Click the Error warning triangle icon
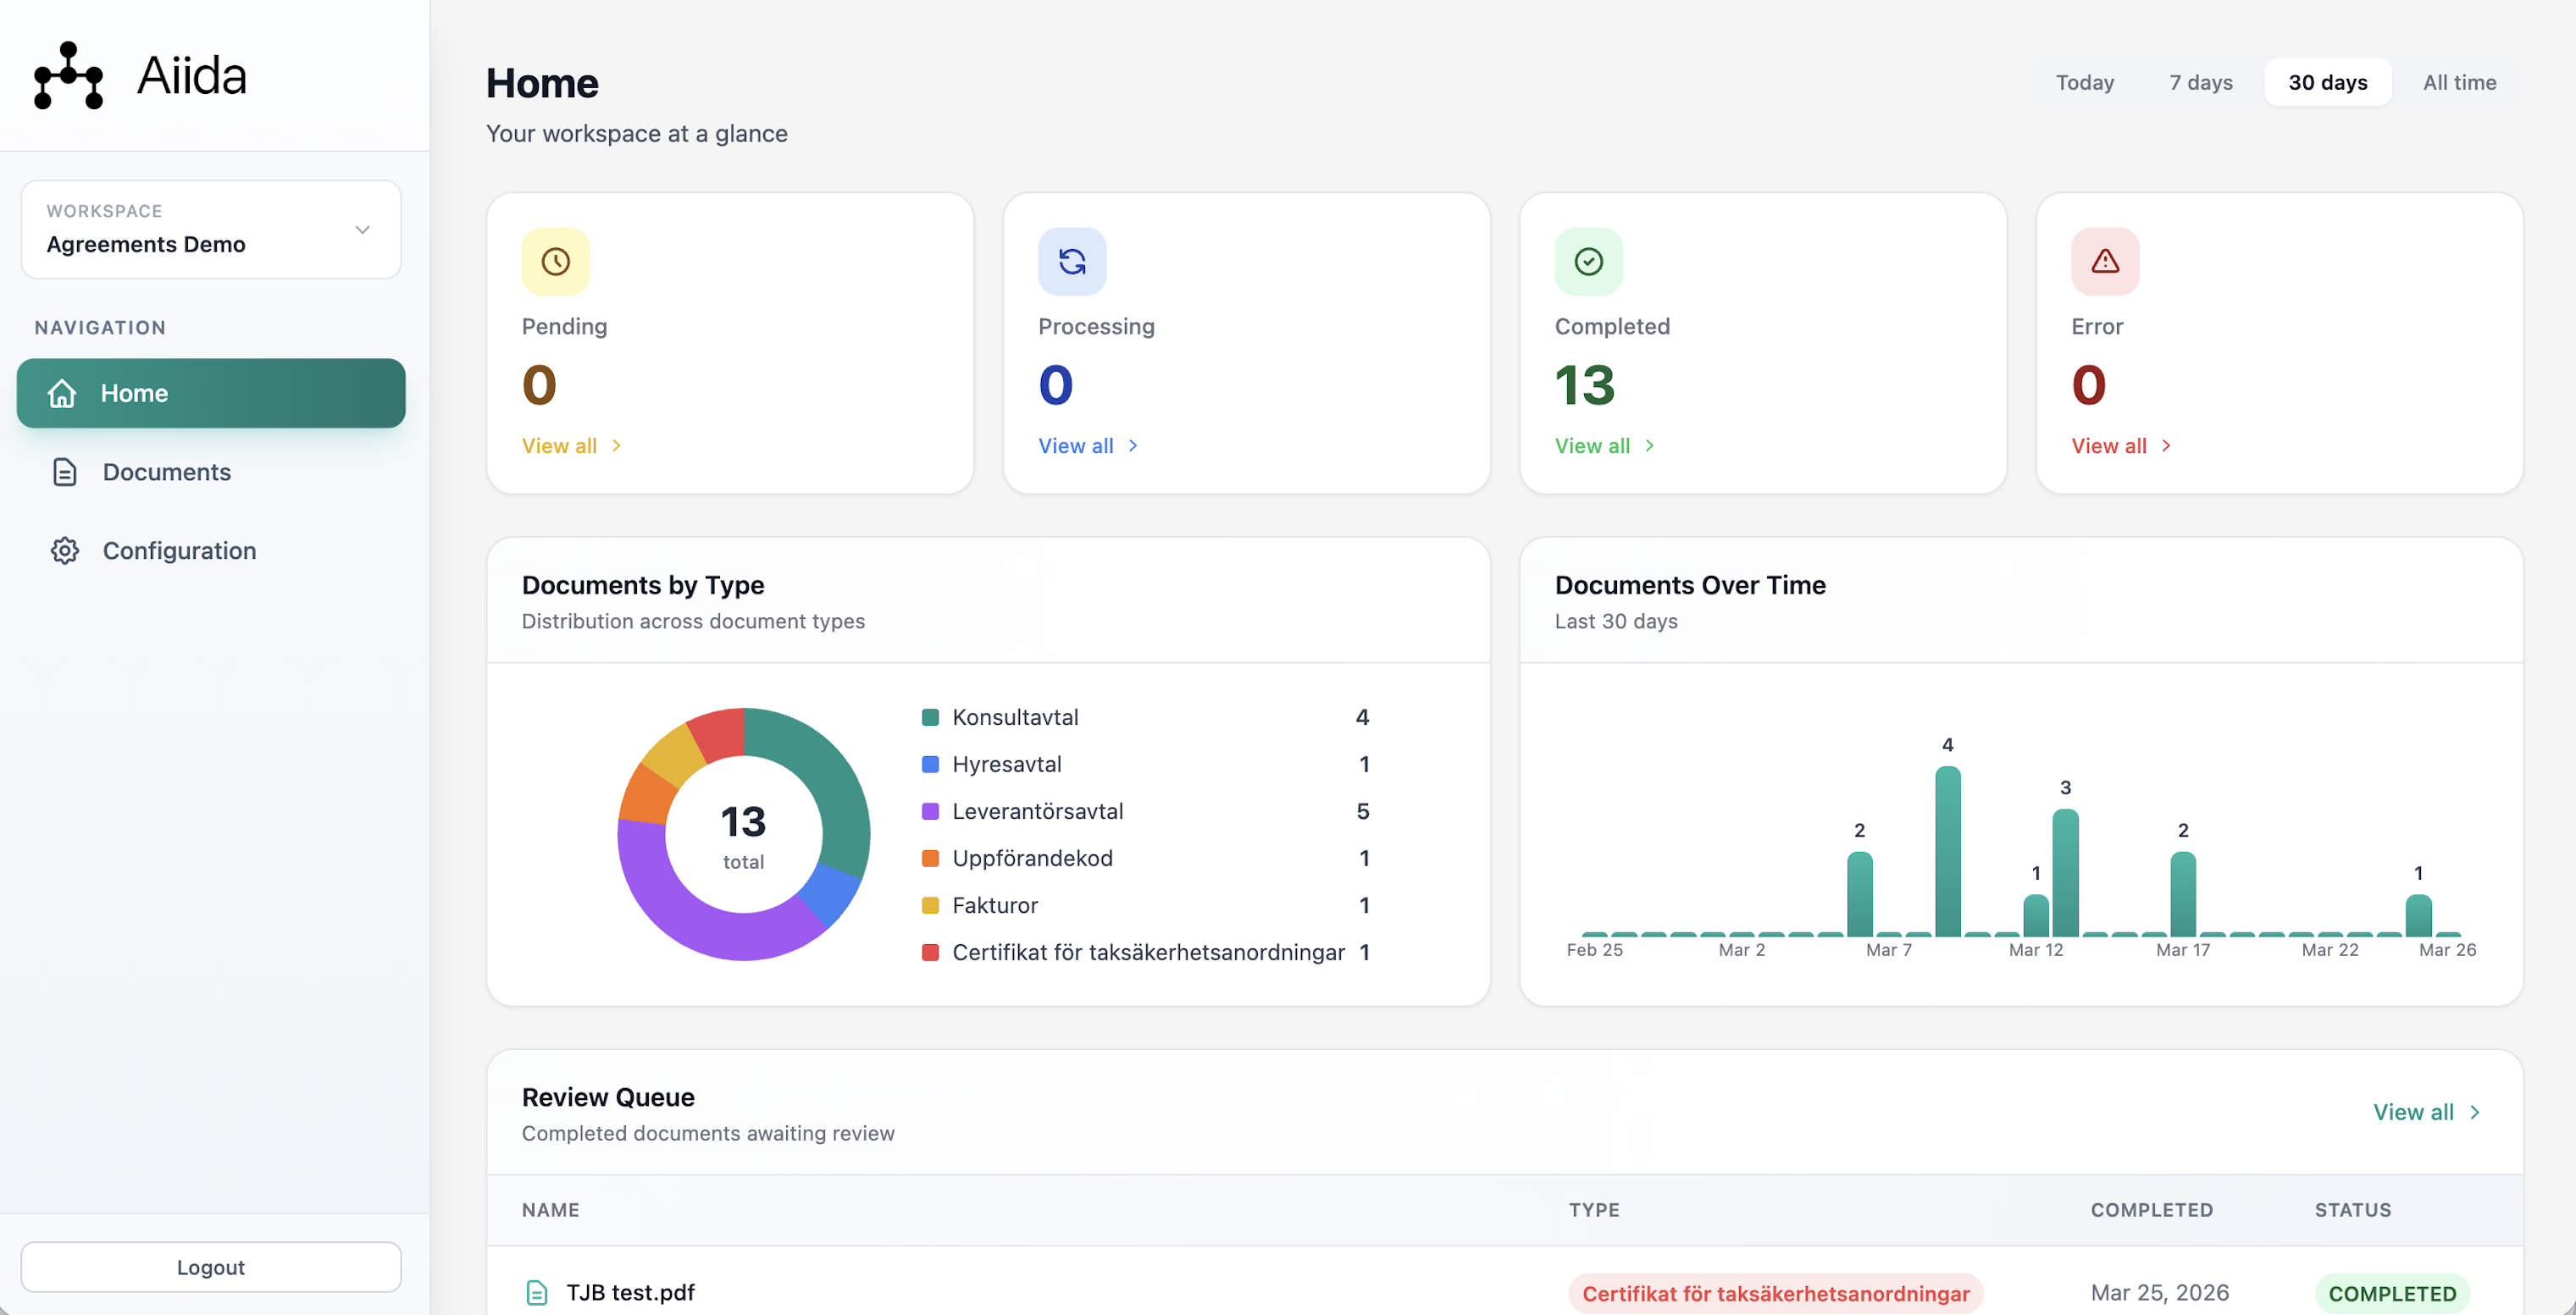Image resolution: width=2576 pixels, height=1315 pixels. click(2104, 261)
